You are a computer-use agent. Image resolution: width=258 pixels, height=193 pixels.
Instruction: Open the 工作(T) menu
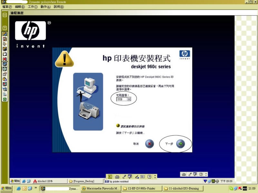coord(33,7)
